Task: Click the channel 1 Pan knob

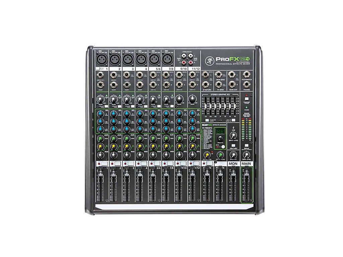Action: (100, 155)
